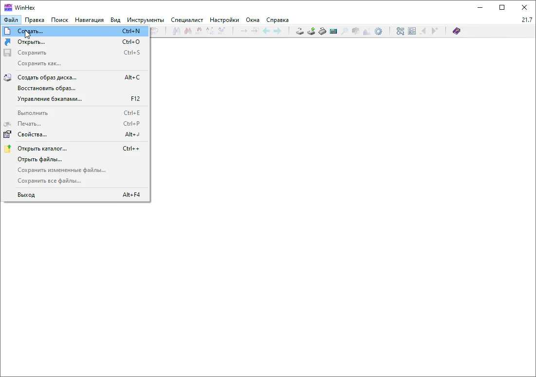Click the purple help book icon
This screenshot has width=536, height=377.
456,31
